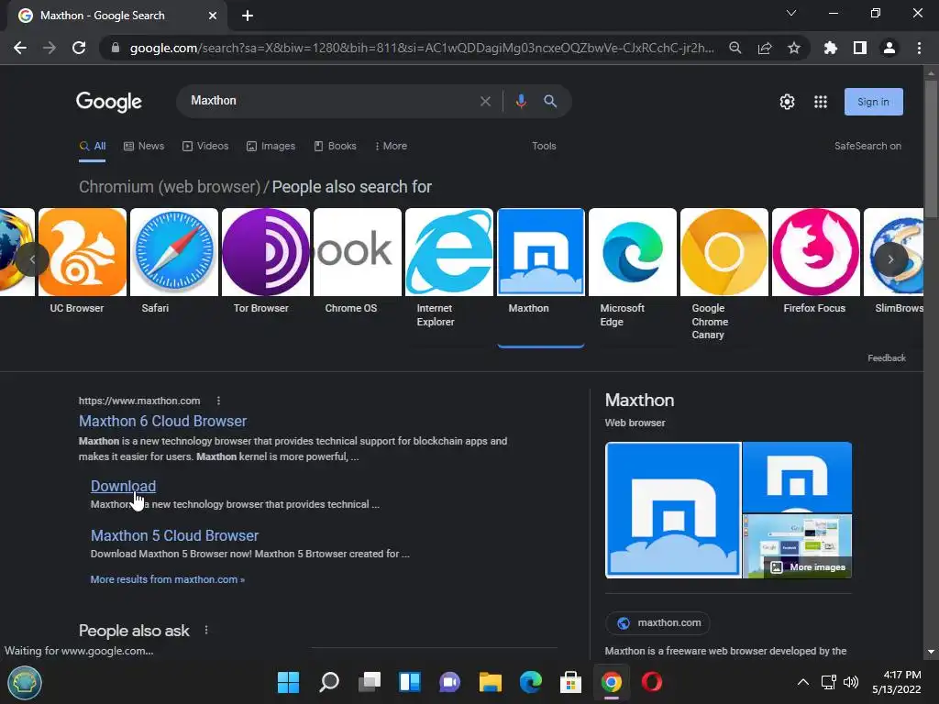Go back using the browser back arrow
This screenshot has height=704, width=939.
pos(20,48)
